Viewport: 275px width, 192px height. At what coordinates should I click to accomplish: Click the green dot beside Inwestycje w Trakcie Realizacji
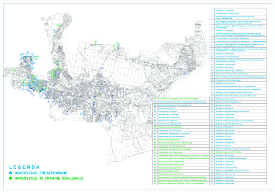tap(11, 178)
